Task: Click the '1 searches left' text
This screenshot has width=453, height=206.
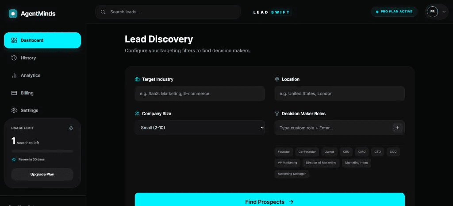Action: coord(25,141)
